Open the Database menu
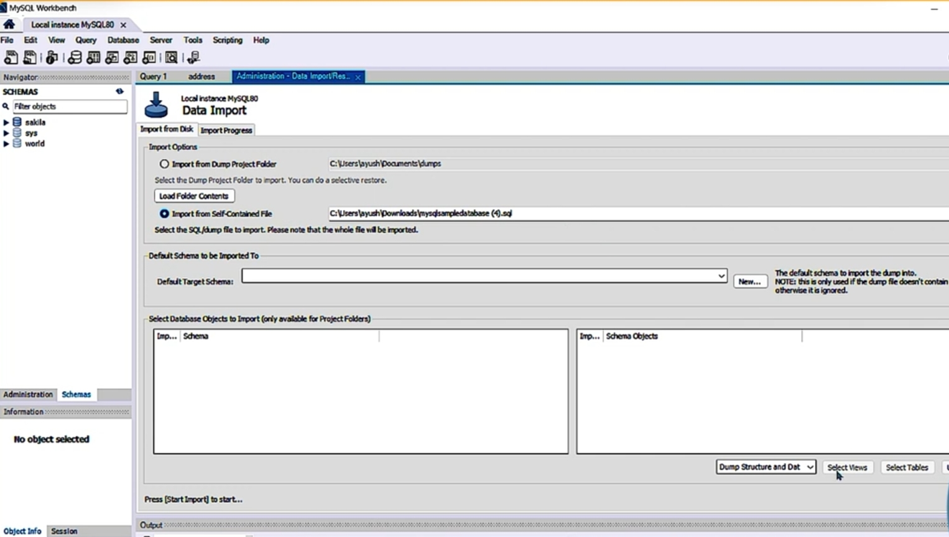 123,40
